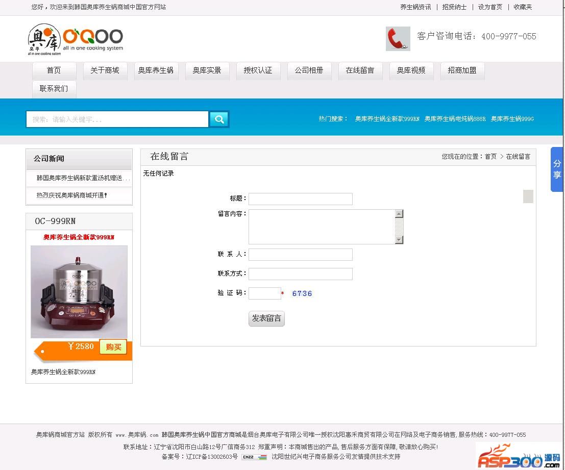Click red product title 奥库养生锅全新款999RN
Screen dimensions: 565x470
point(79,237)
